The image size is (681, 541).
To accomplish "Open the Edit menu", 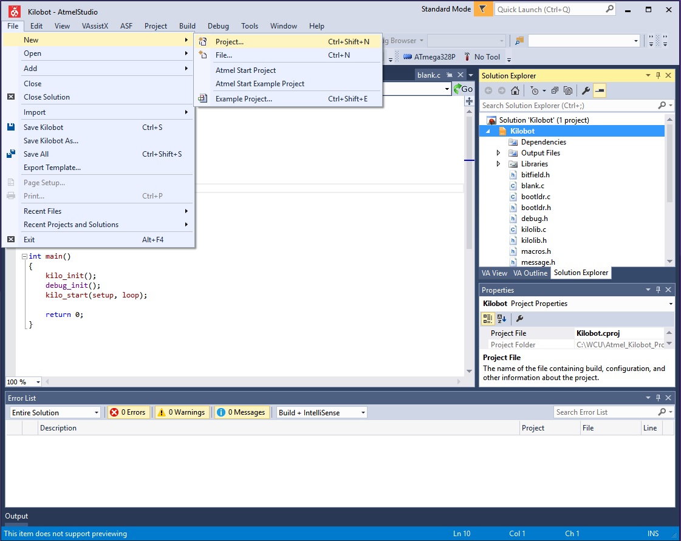I will click(36, 26).
